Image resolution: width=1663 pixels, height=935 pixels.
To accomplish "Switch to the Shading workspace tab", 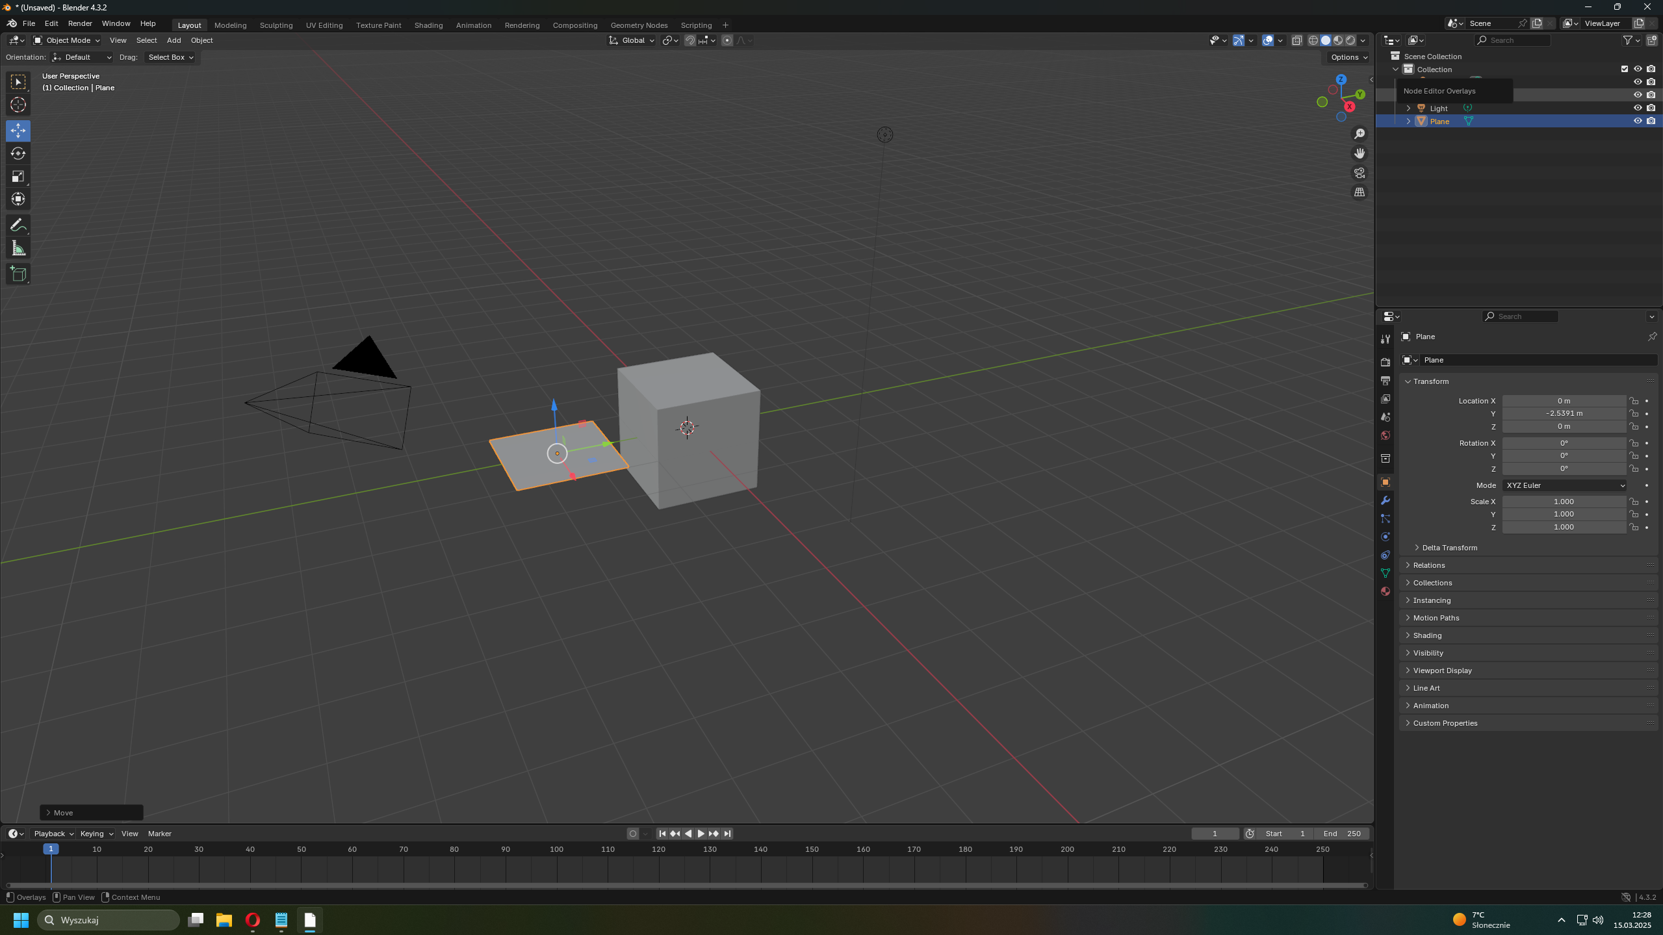I will click(428, 25).
